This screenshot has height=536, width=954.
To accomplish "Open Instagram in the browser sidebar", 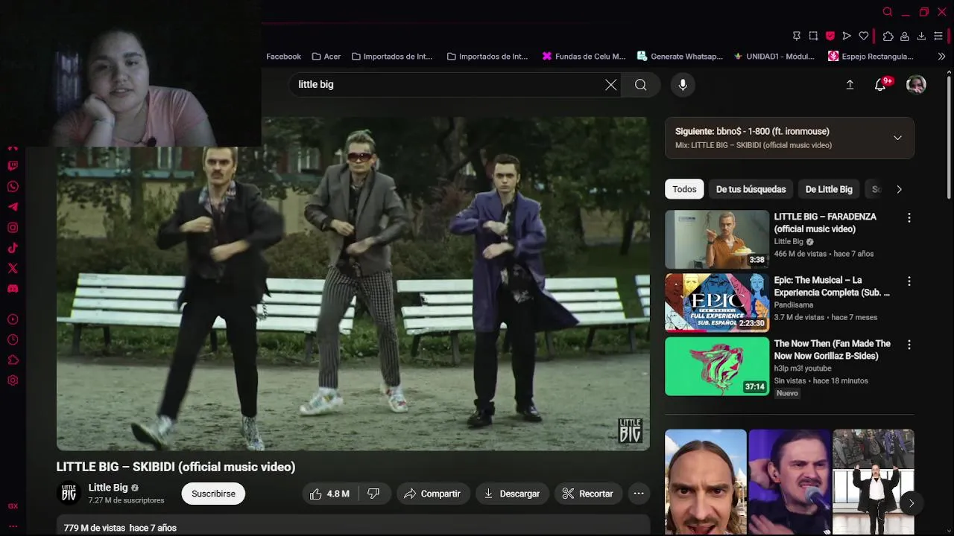I will coord(13,228).
